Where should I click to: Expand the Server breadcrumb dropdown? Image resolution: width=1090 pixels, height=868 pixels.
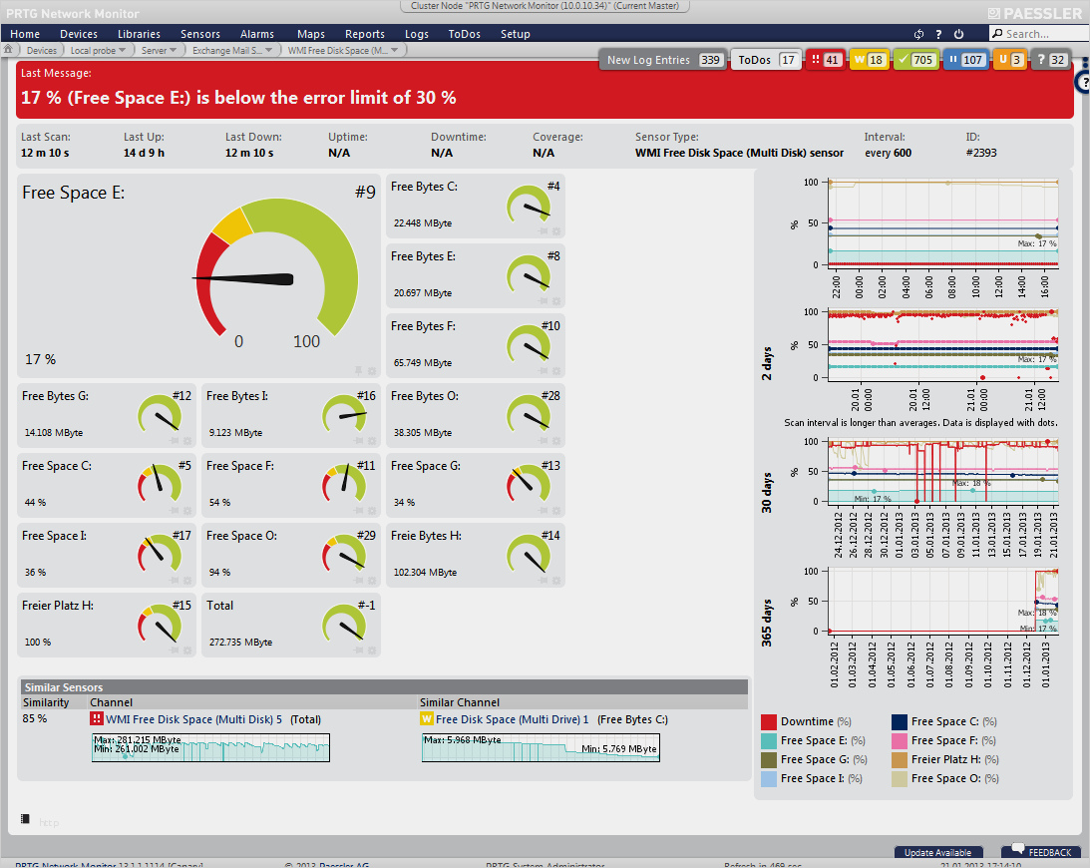(174, 50)
